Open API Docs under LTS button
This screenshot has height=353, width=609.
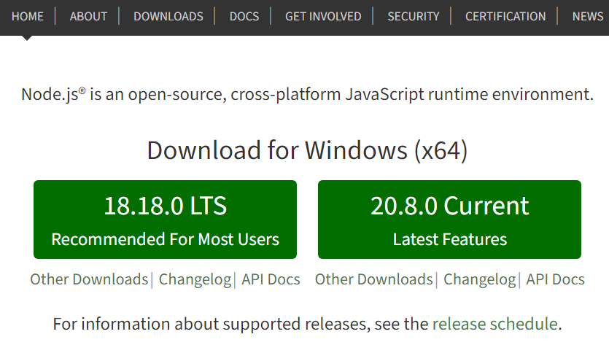[271, 279]
